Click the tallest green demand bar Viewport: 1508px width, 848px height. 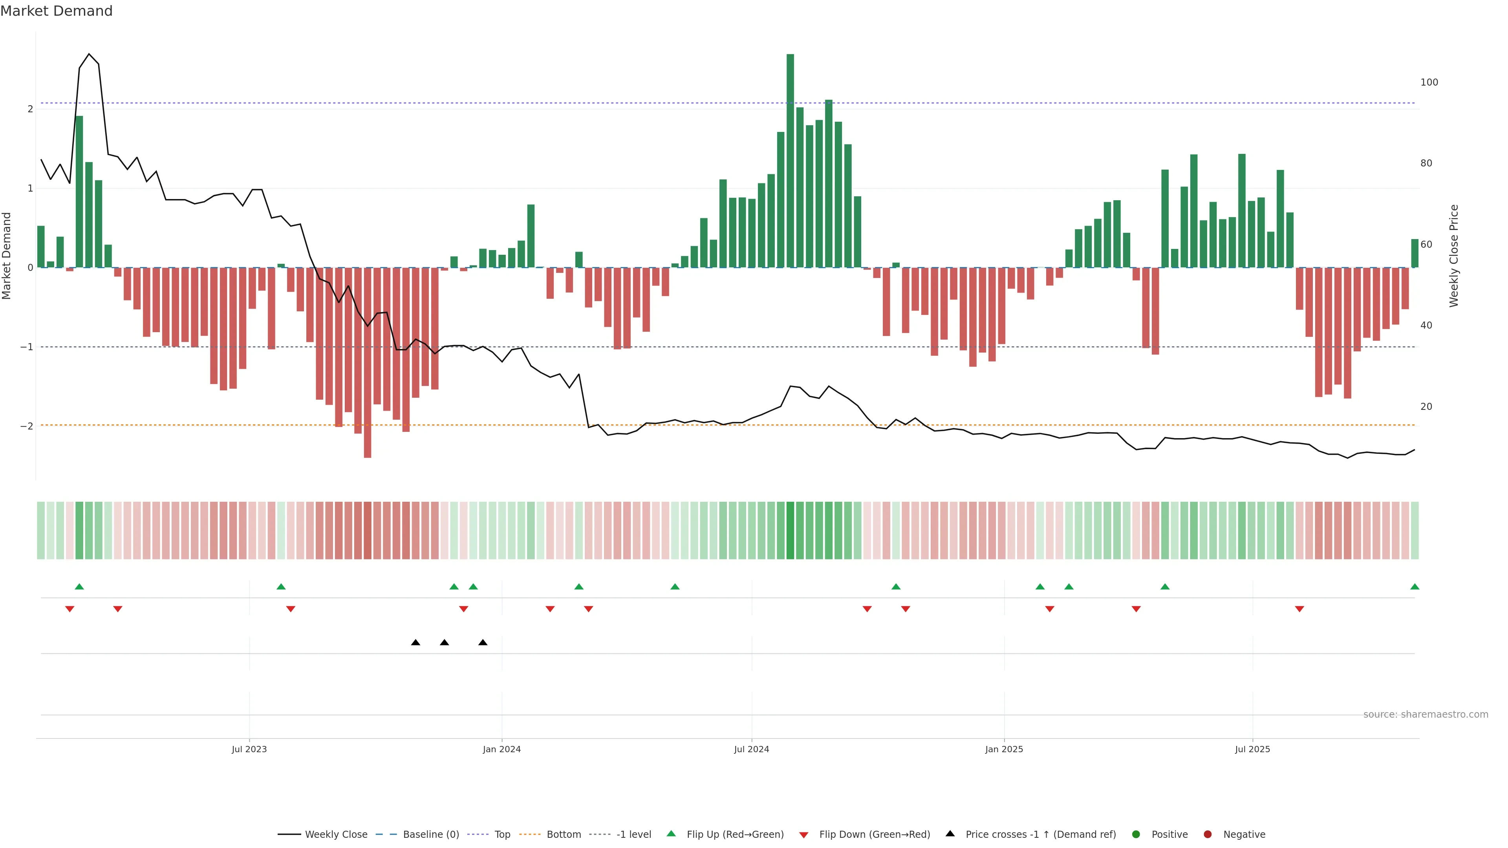pyautogui.click(x=790, y=161)
